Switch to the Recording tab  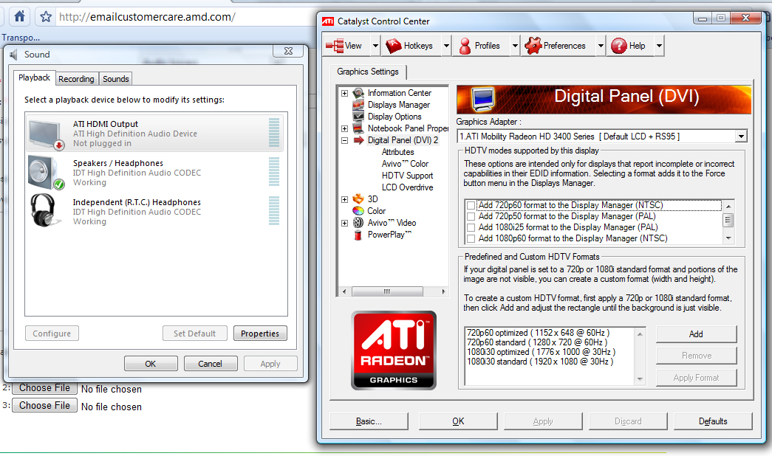[76, 79]
